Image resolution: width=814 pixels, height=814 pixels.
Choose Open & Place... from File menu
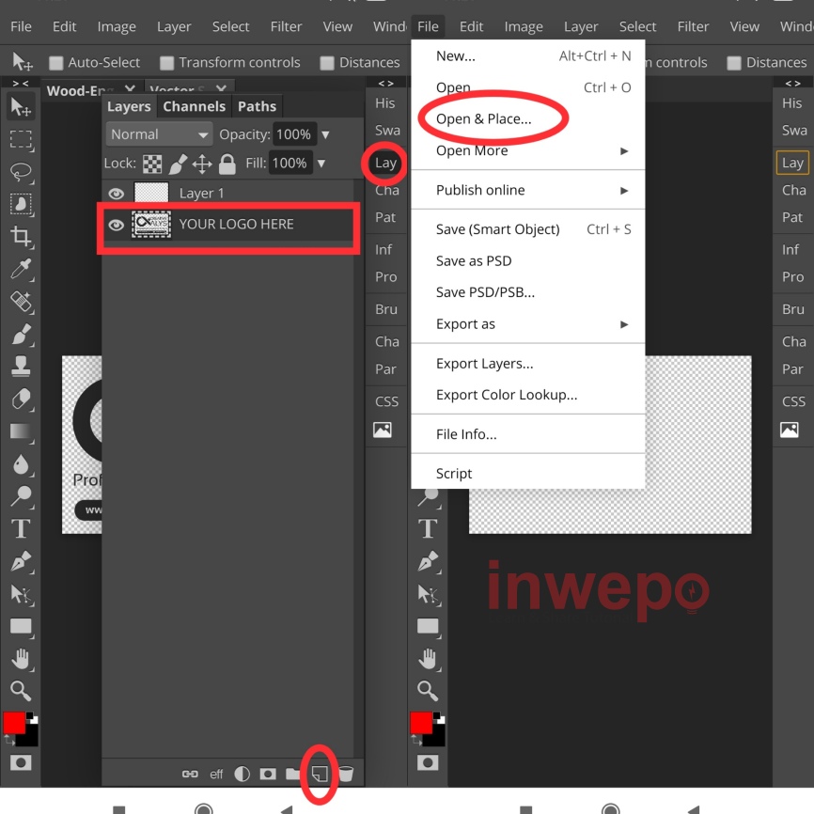[x=483, y=118]
